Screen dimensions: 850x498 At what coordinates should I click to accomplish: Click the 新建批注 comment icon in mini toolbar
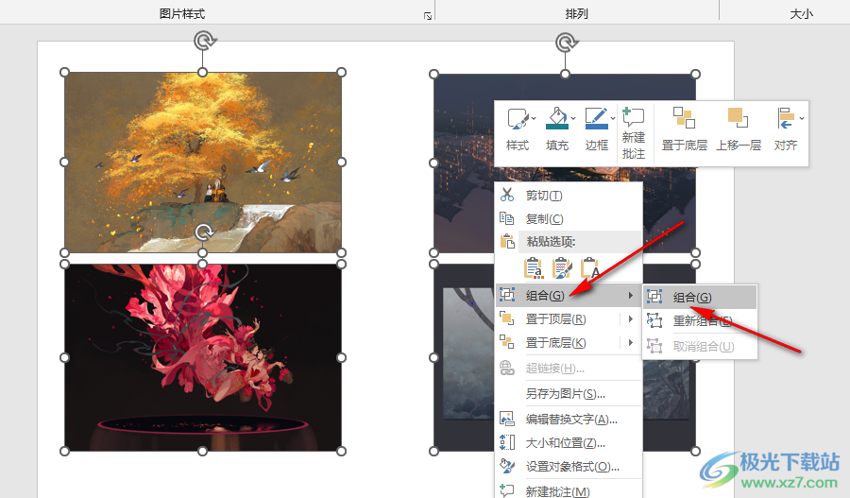[633, 116]
